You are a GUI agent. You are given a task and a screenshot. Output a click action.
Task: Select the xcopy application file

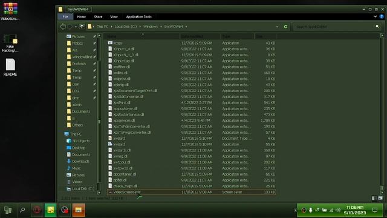pyautogui.click(x=192, y=43)
